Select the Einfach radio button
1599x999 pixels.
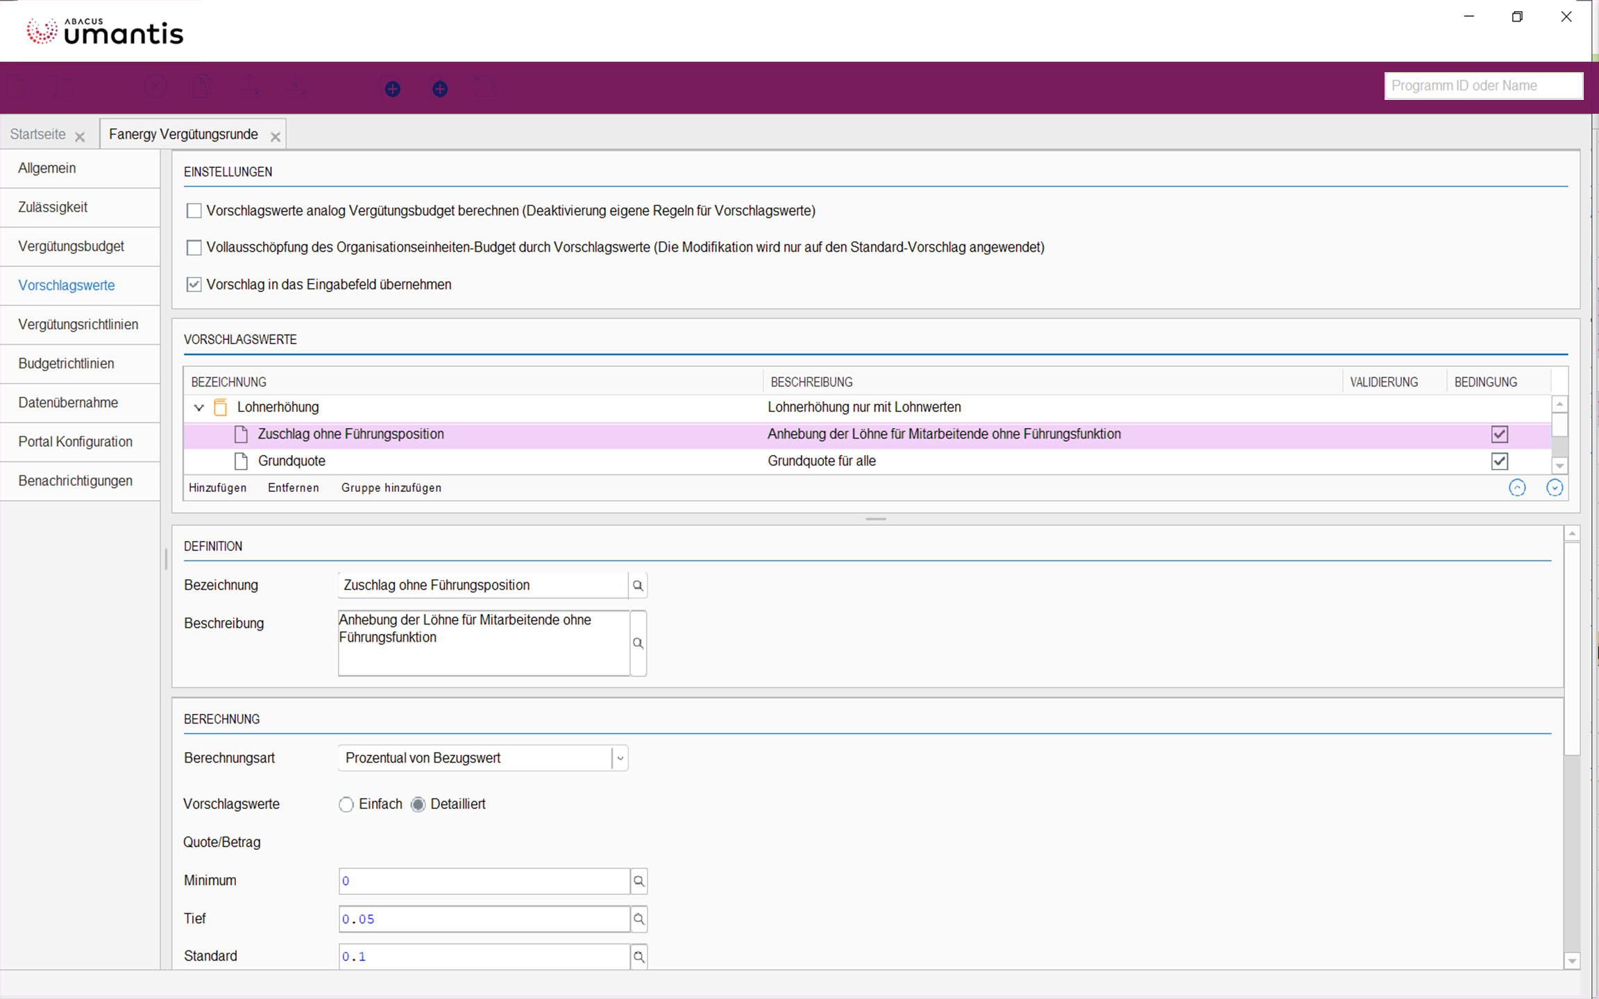click(x=346, y=805)
